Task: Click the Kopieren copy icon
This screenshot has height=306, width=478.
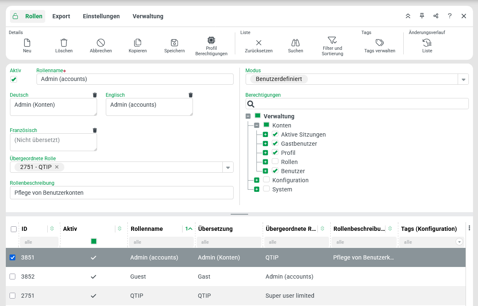Action: (138, 42)
